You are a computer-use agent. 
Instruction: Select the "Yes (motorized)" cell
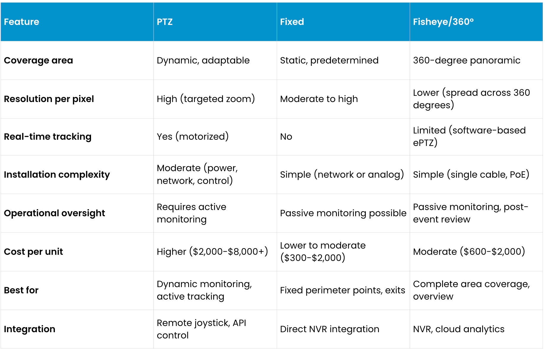click(193, 136)
